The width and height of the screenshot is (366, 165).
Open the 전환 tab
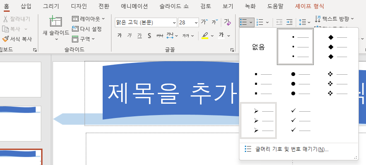(x=104, y=6)
